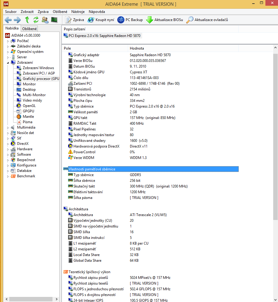The height and width of the screenshot is (302, 278).
Task: Select Monitor in the tree
Action: tap(29, 84)
